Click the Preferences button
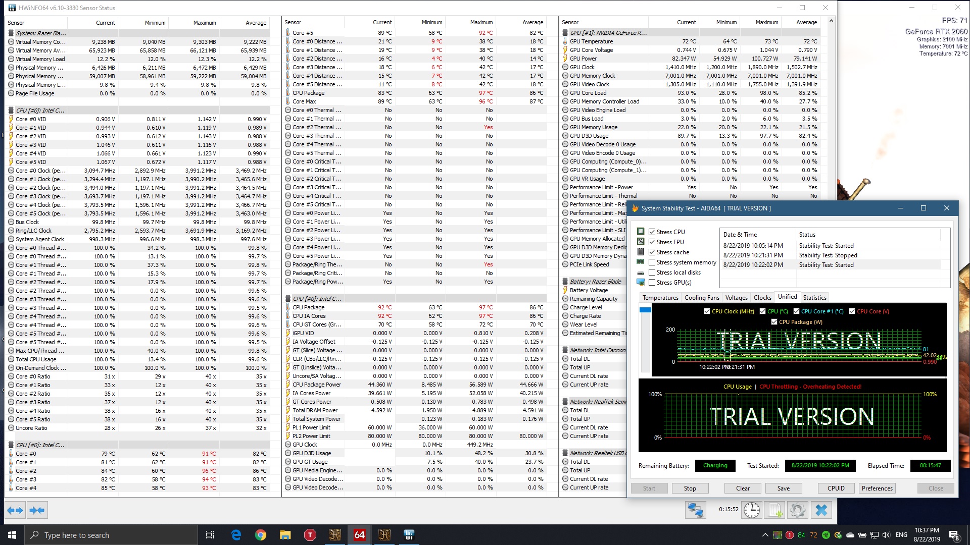The image size is (970, 545). (x=877, y=488)
